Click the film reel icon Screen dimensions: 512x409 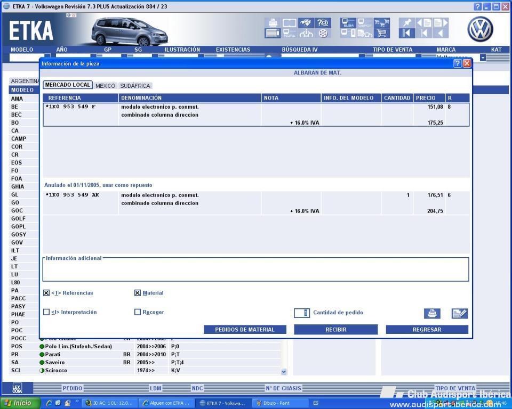323,33
